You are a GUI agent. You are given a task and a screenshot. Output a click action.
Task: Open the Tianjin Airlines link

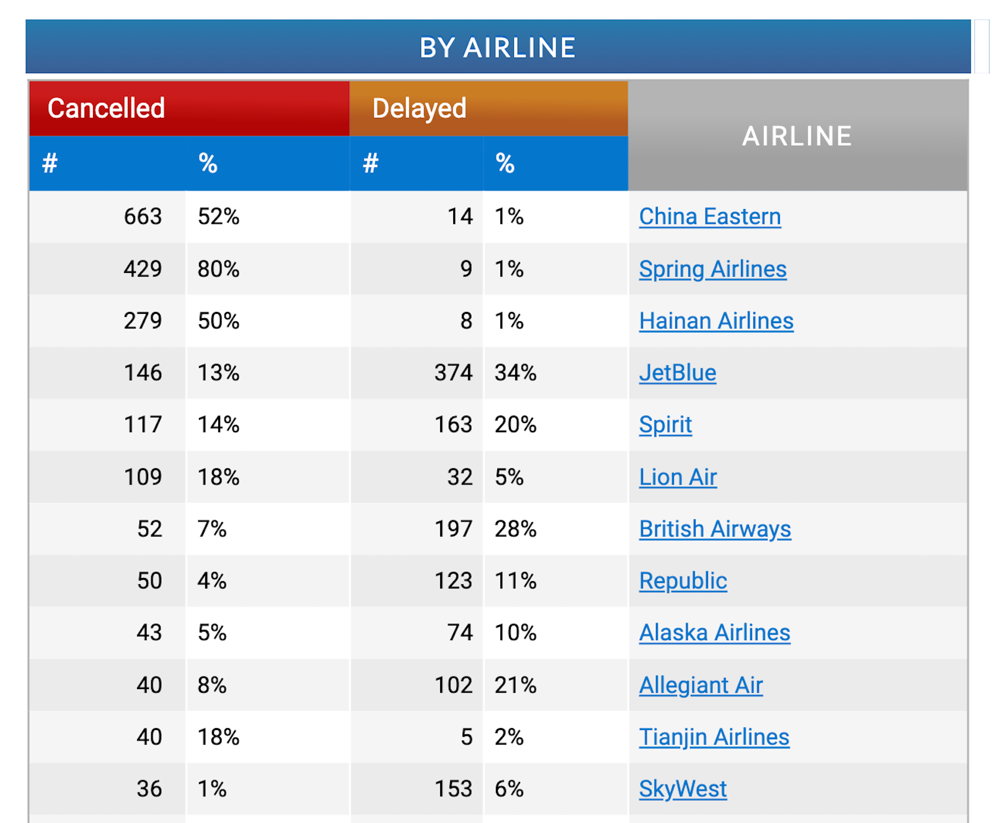[714, 737]
